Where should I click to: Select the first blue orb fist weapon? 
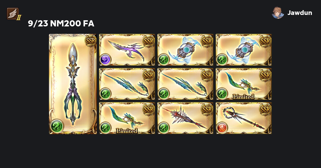pyautogui.click(x=185, y=50)
